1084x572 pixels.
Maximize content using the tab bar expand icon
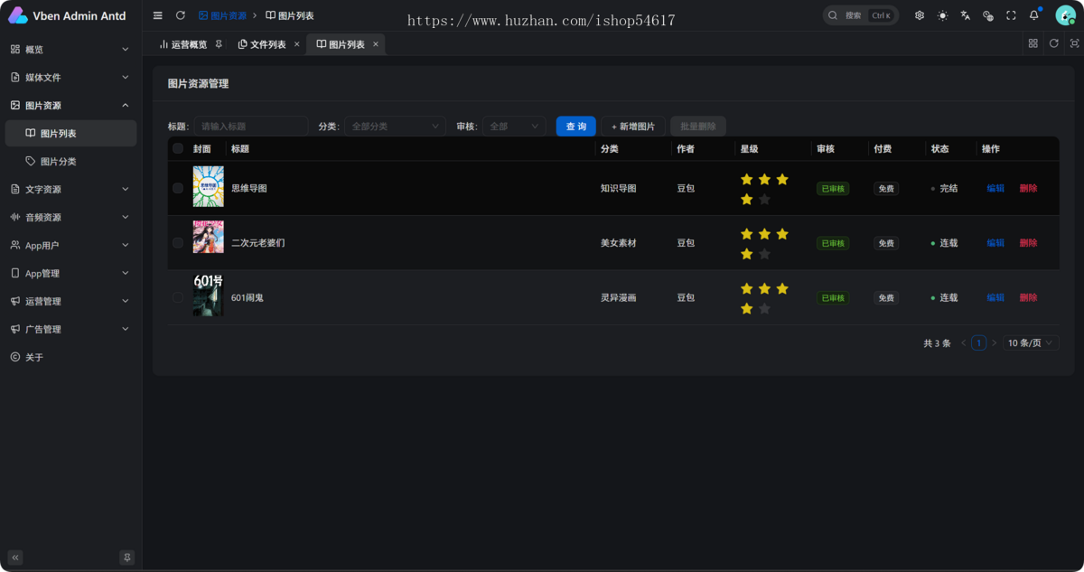[1075, 43]
